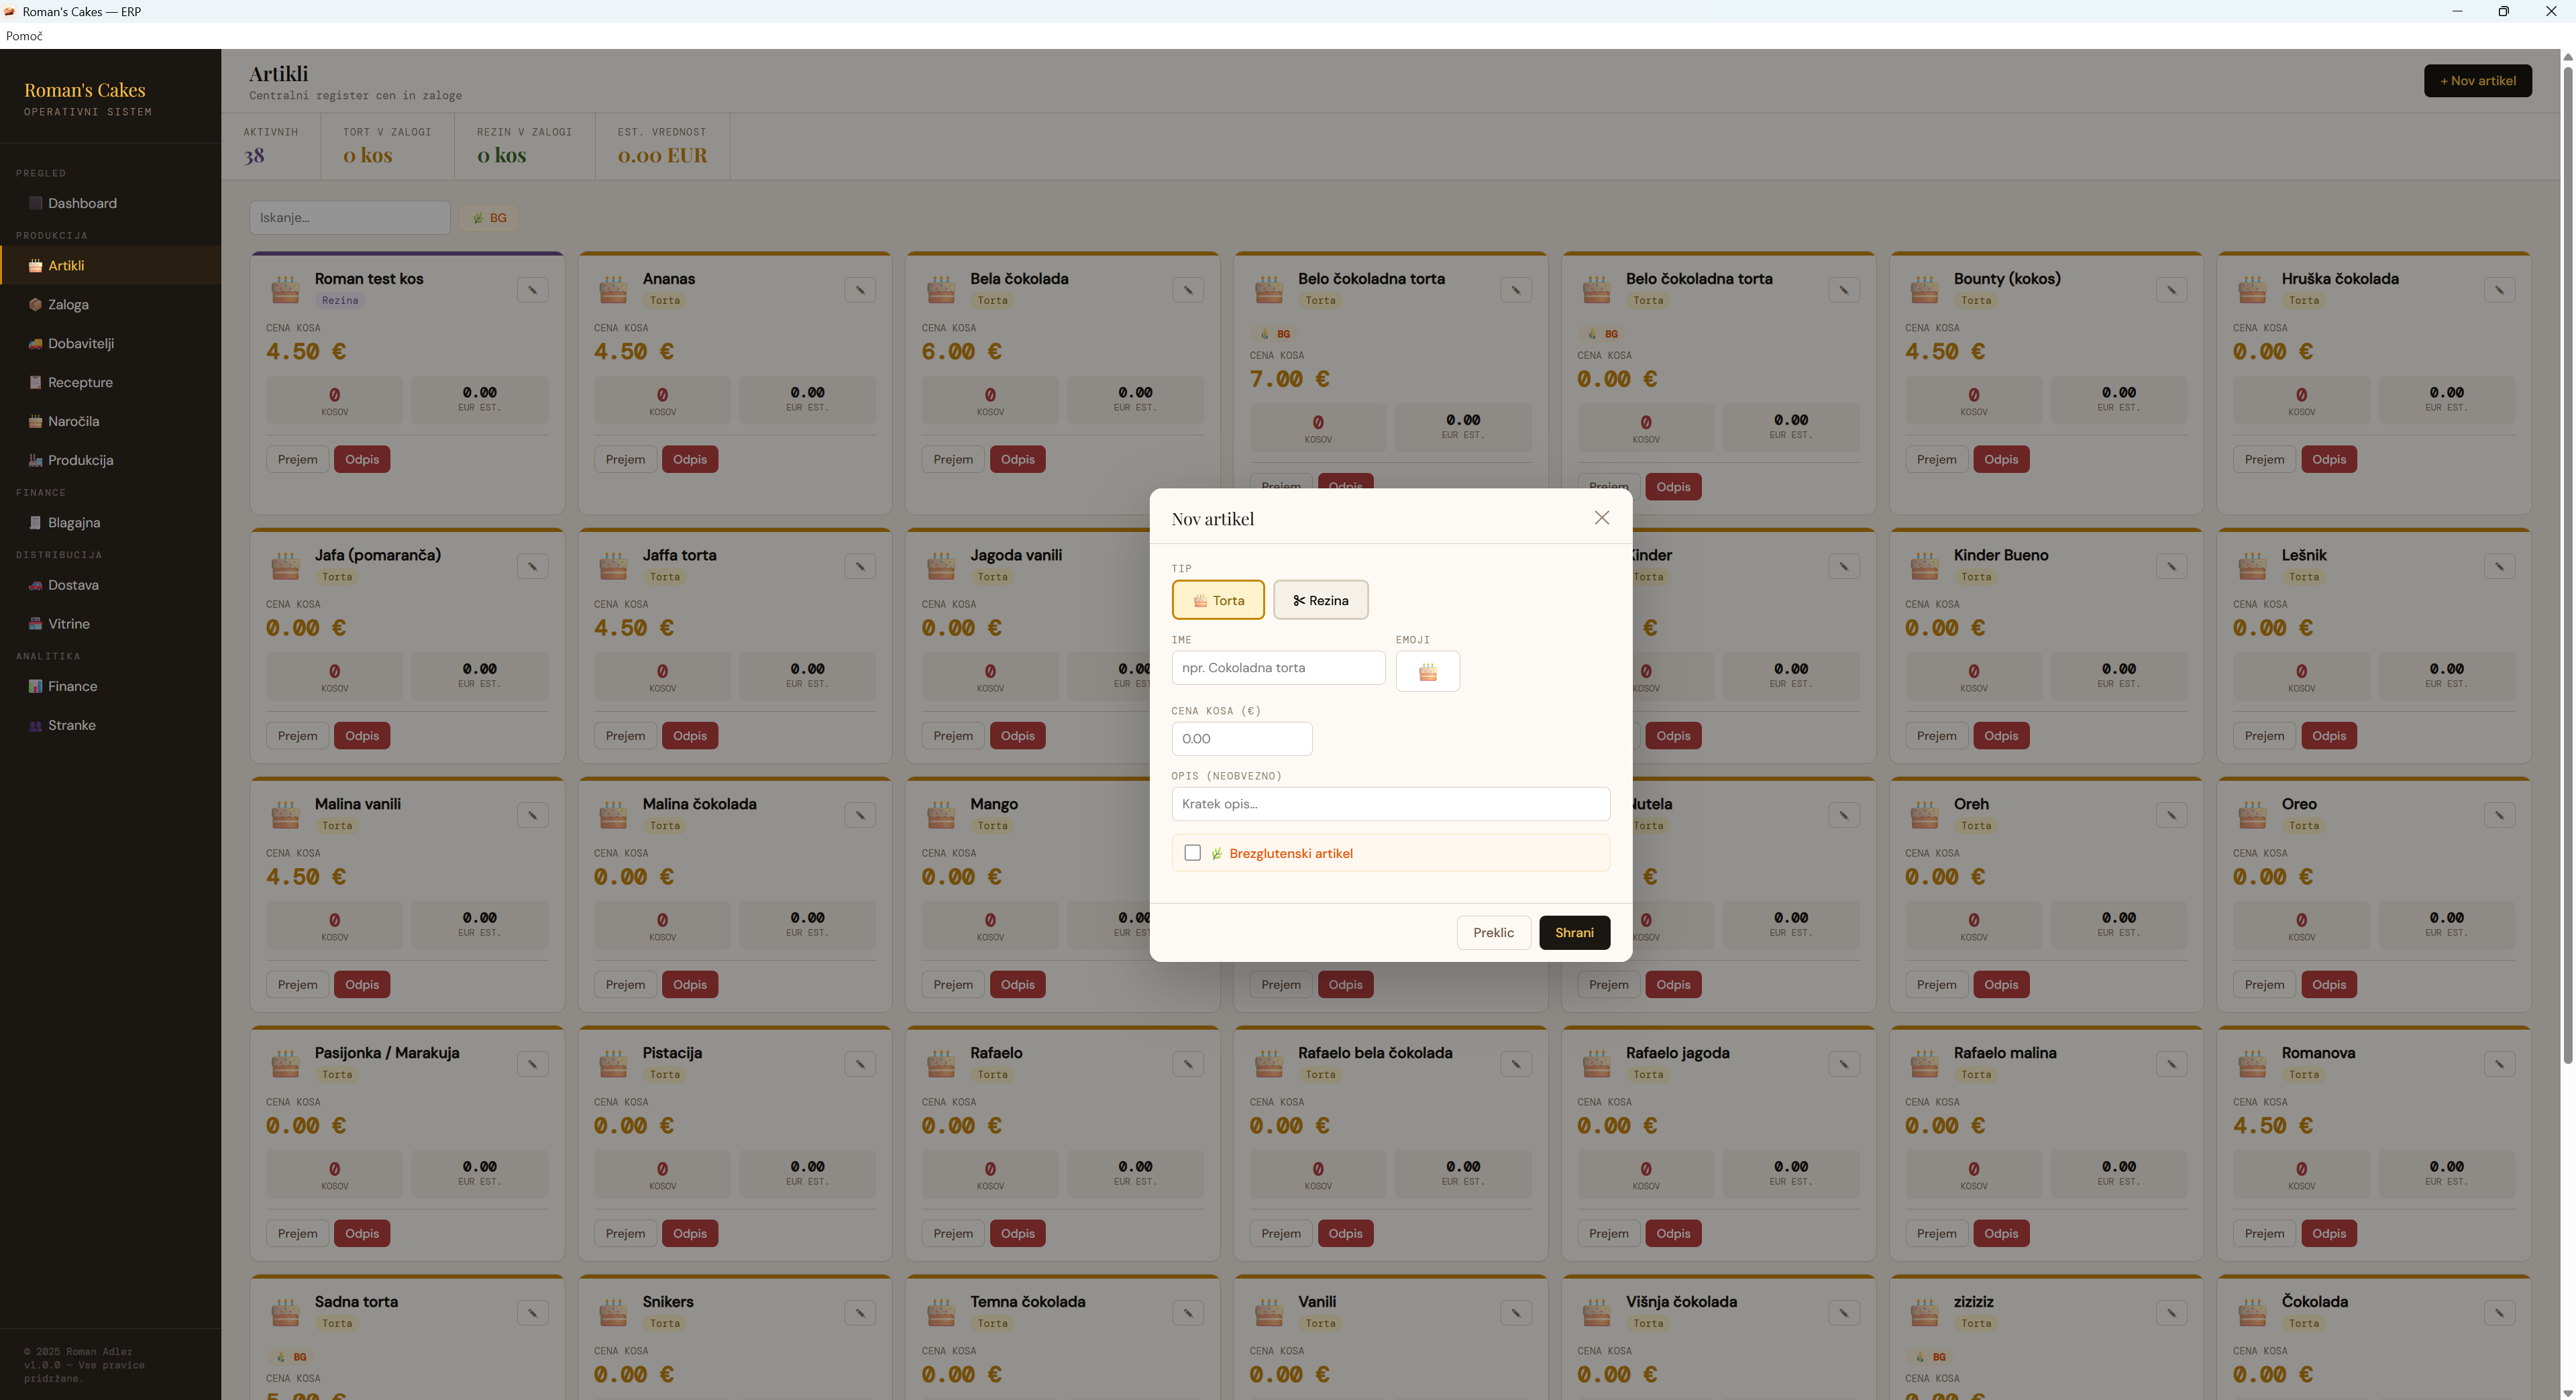The height and width of the screenshot is (1400, 2576).
Task: Edit the Bela čokolada article
Action: pos(1188,290)
